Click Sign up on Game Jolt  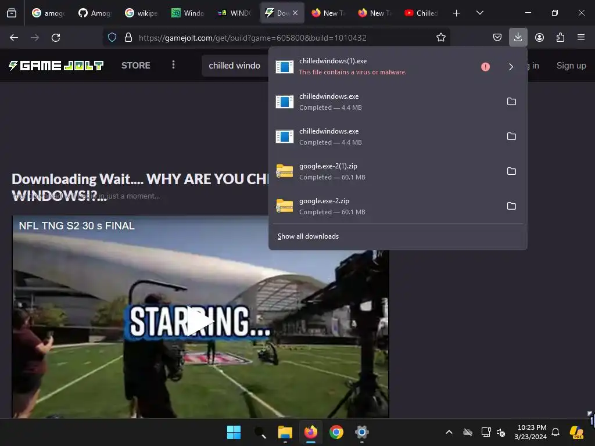(571, 65)
